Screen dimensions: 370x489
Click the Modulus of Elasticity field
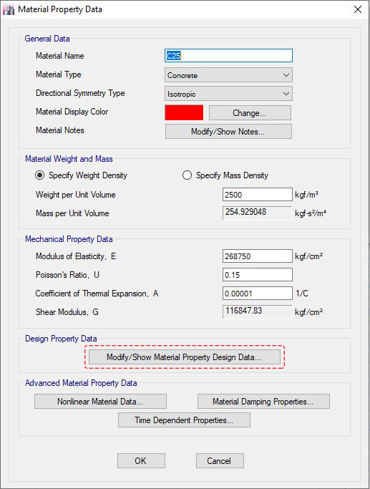tap(258, 256)
